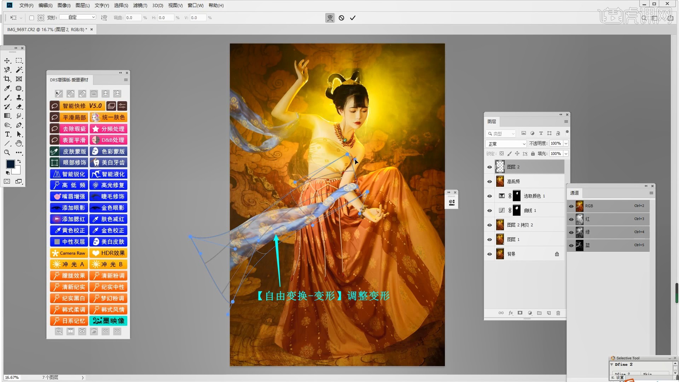Toggle warp mode icon in options bar

(330, 18)
